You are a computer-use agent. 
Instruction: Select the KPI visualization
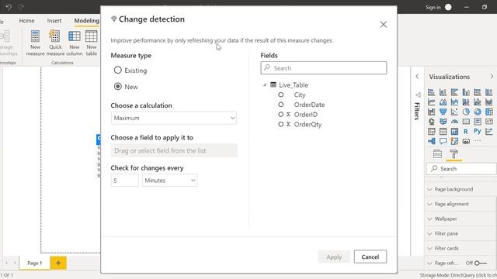point(489,122)
